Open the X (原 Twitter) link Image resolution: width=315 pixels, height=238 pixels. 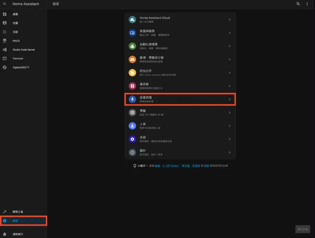171,166
